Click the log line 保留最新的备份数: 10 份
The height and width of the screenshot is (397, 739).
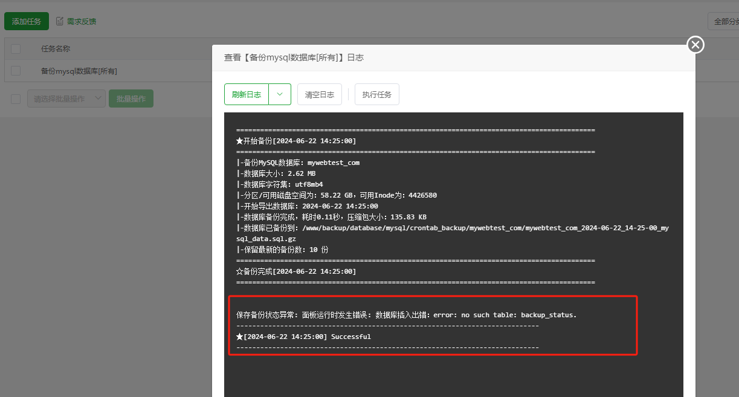coord(282,250)
